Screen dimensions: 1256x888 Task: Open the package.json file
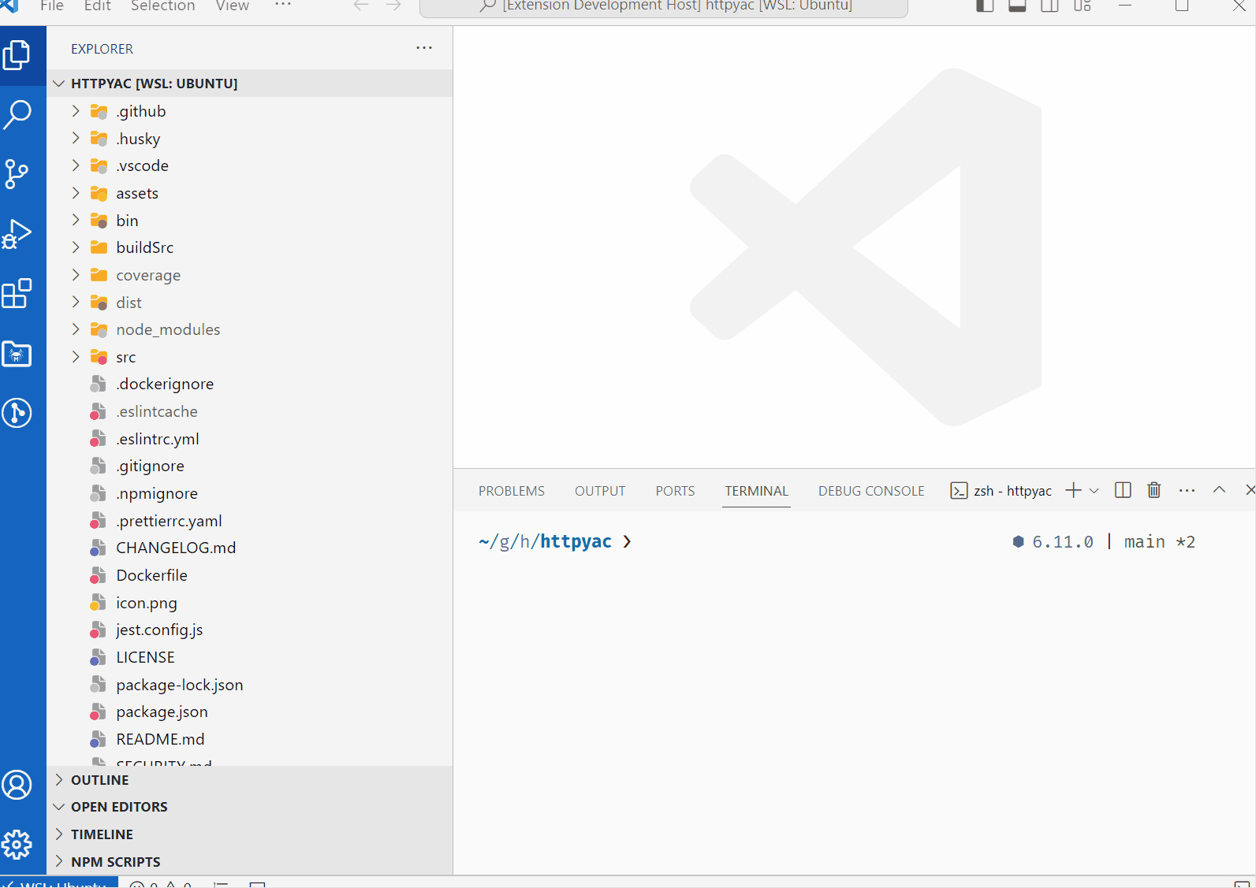[250, 712]
